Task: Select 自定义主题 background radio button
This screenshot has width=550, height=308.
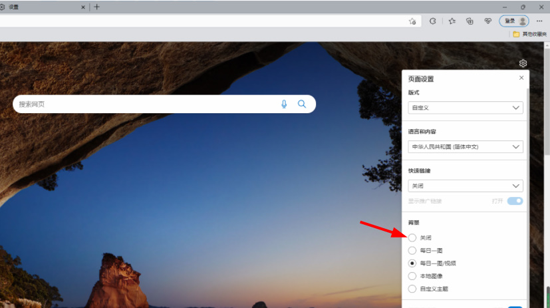Action: [x=412, y=289]
